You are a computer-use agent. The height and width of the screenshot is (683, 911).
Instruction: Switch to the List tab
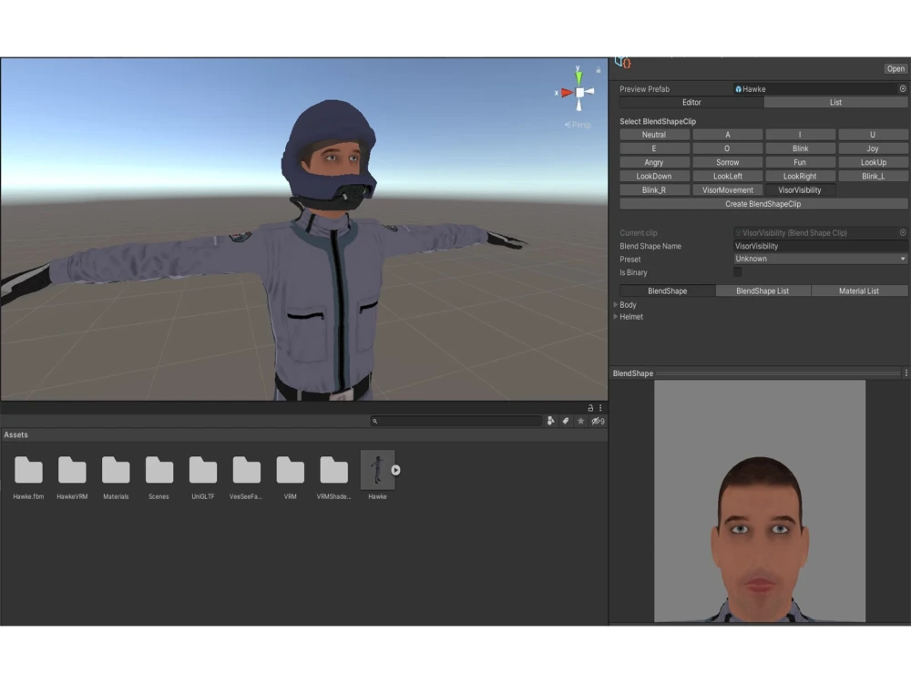click(x=835, y=102)
